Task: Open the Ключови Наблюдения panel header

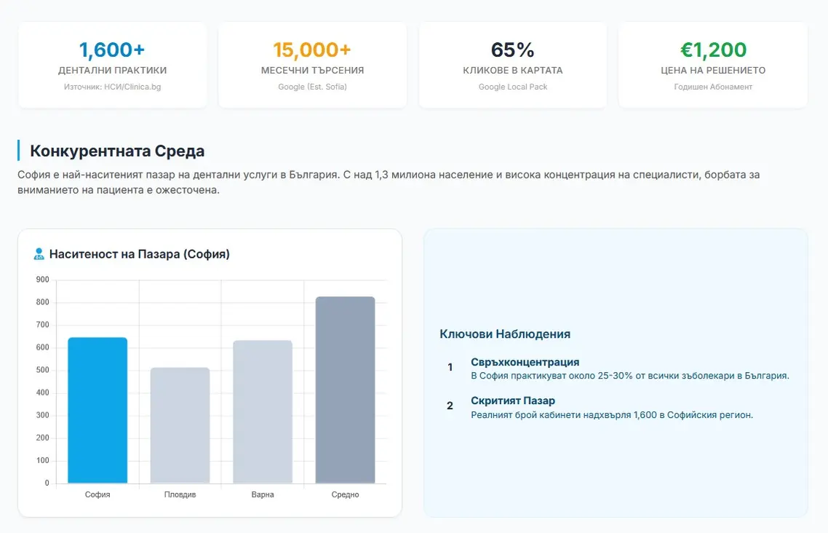Action: [505, 333]
